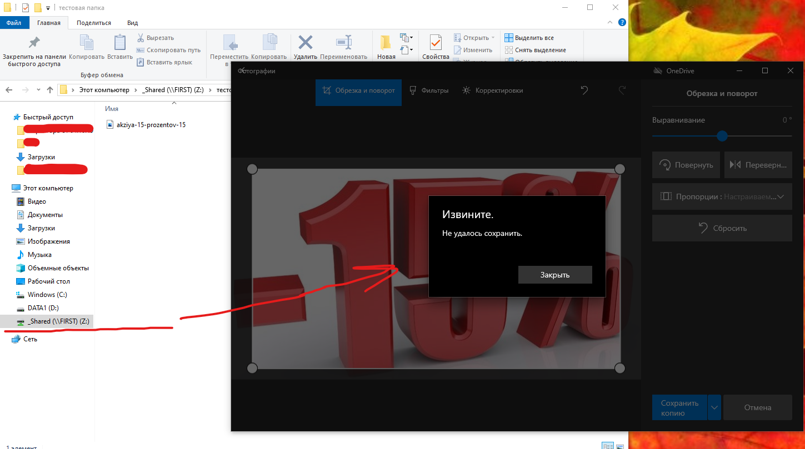Open the new item dropdown beside Новая
Image resolution: width=805 pixels, height=449 pixels.
pyautogui.click(x=407, y=38)
